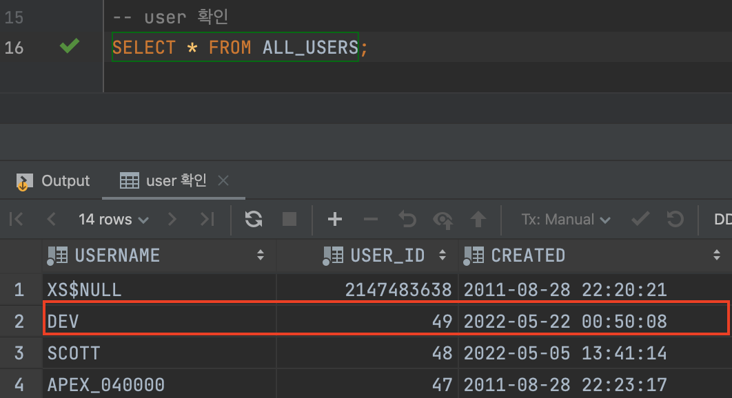The height and width of the screenshot is (398, 732).
Task: Select the user ID 2147483638 cell
Action: pos(367,290)
